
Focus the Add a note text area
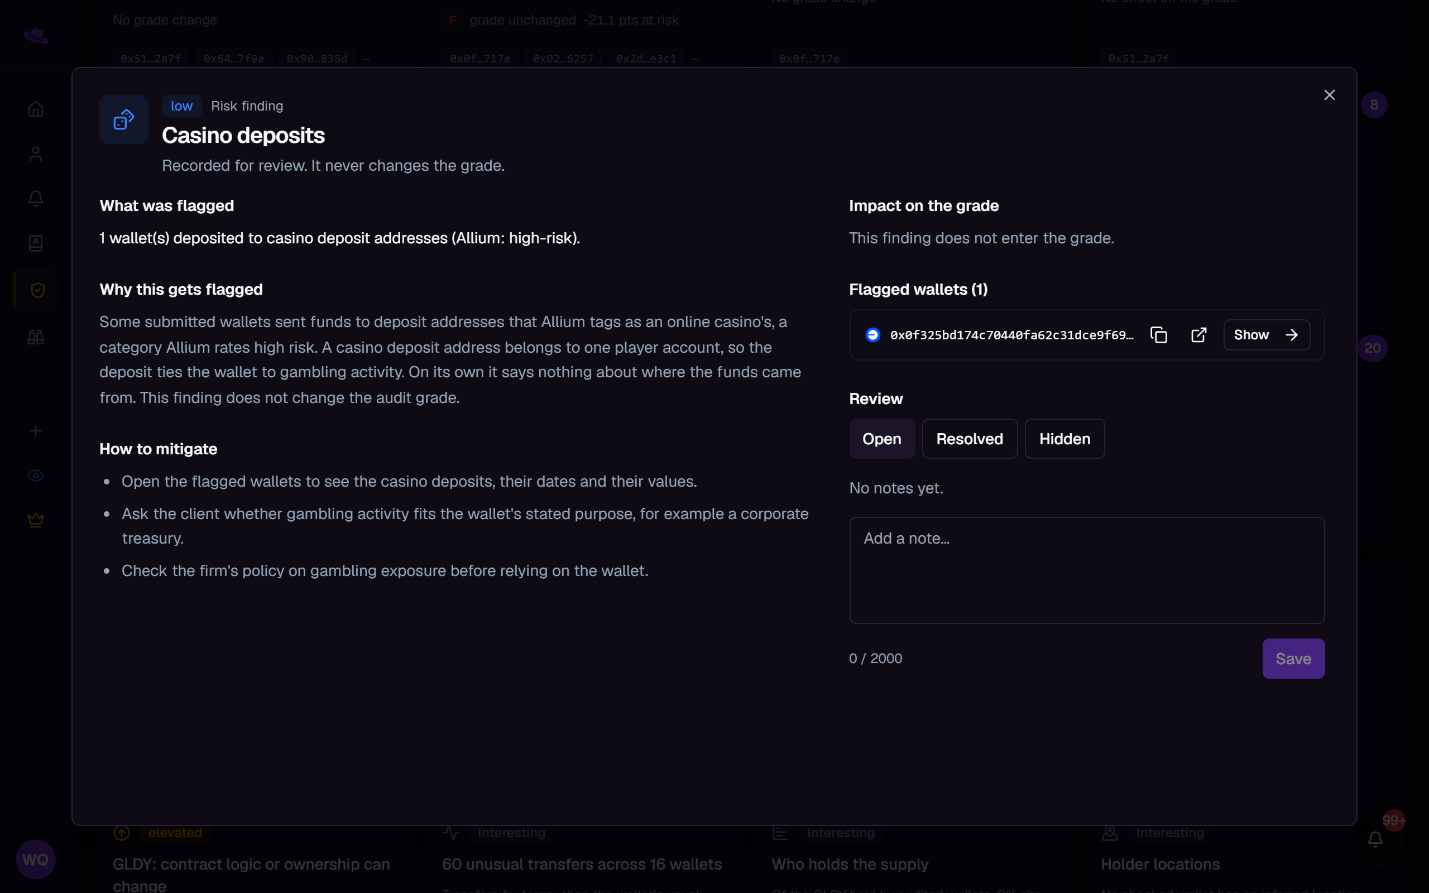point(1086,570)
